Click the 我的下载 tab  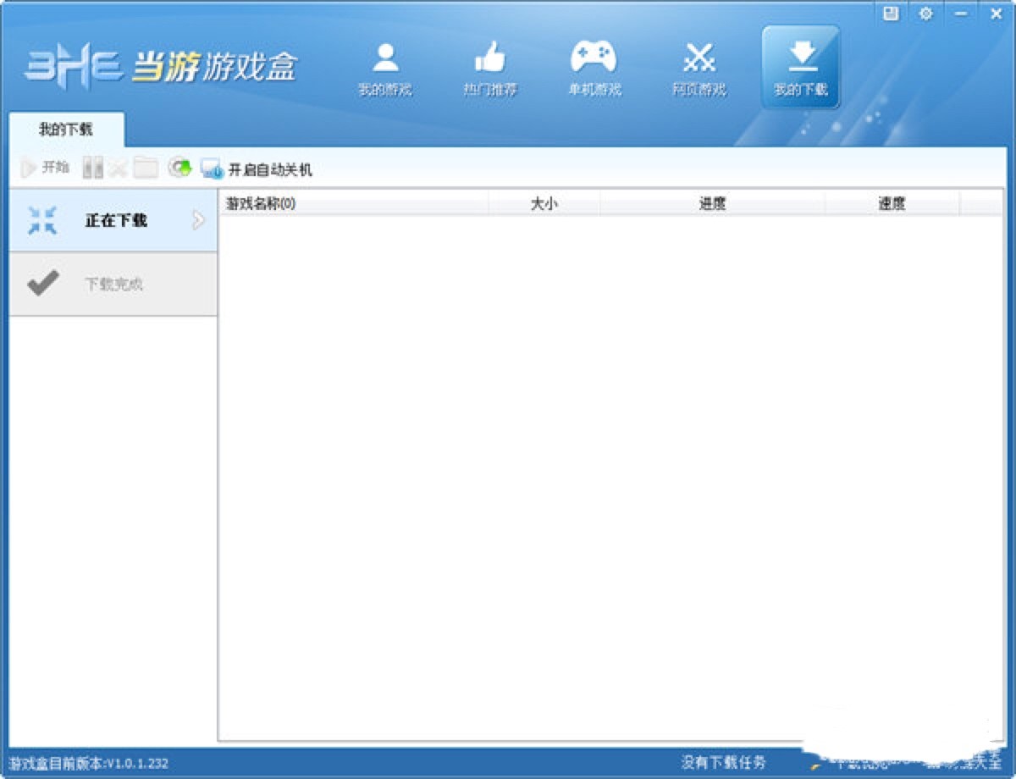[x=66, y=130]
